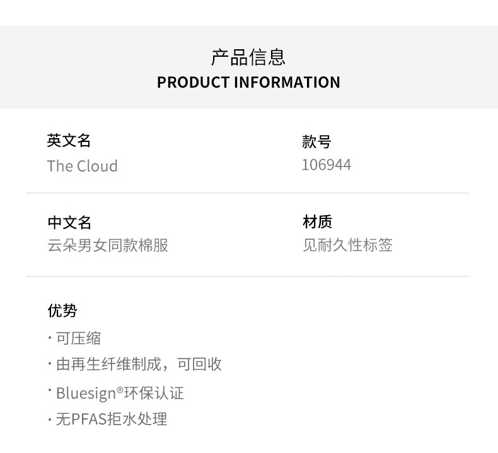Click the registered trademark symbol after Bluesign
Viewport: 498px width, 453px height.
pyautogui.click(x=120, y=391)
